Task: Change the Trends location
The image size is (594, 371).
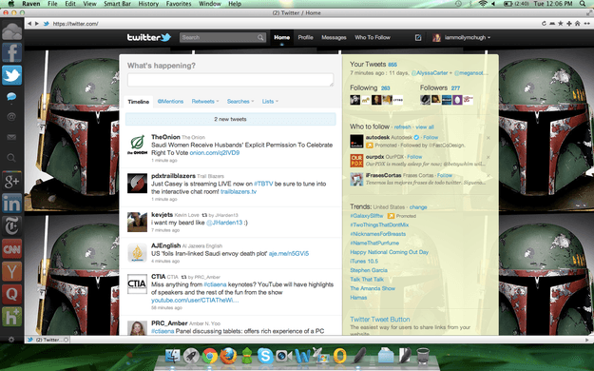Action: coord(418,207)
